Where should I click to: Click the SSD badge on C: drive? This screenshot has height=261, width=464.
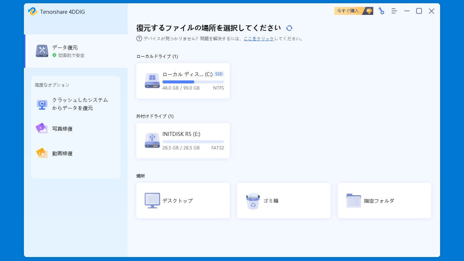[x=219, y=74]
